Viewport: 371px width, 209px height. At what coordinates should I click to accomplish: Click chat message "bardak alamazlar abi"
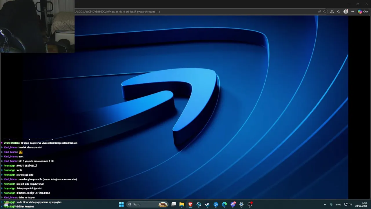(30, 147)
